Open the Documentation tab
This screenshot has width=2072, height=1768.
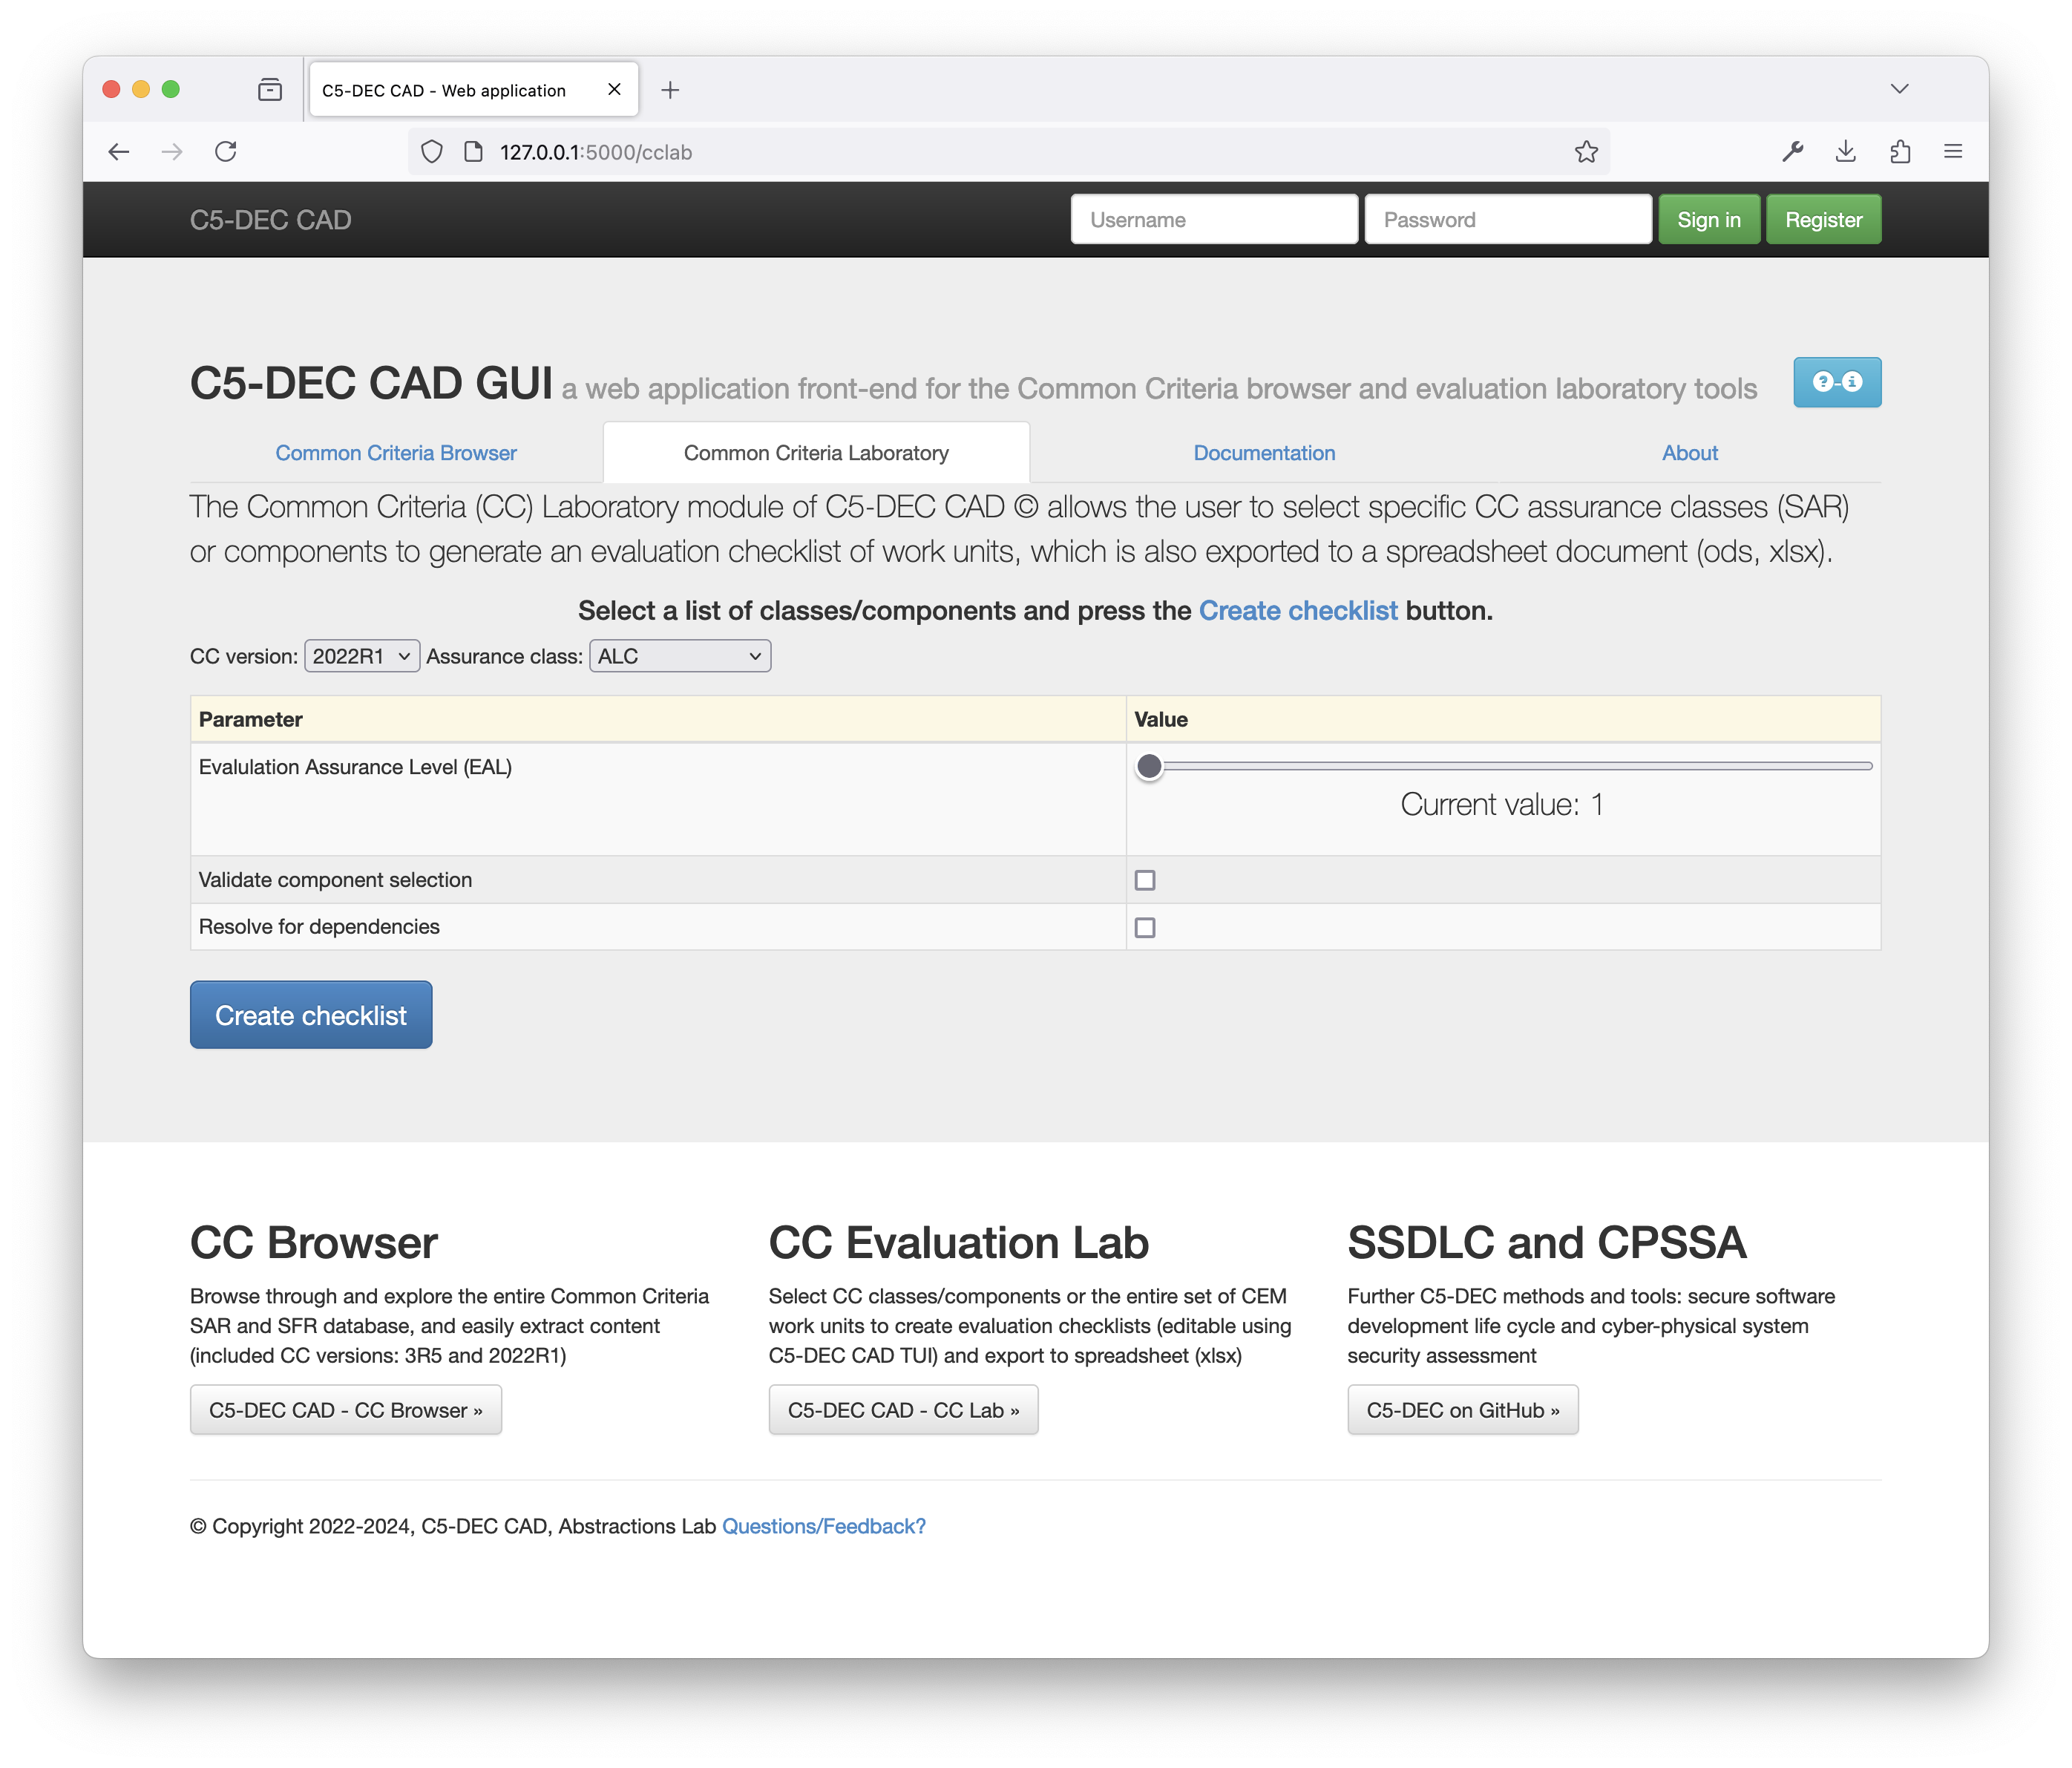[1264, 453]
